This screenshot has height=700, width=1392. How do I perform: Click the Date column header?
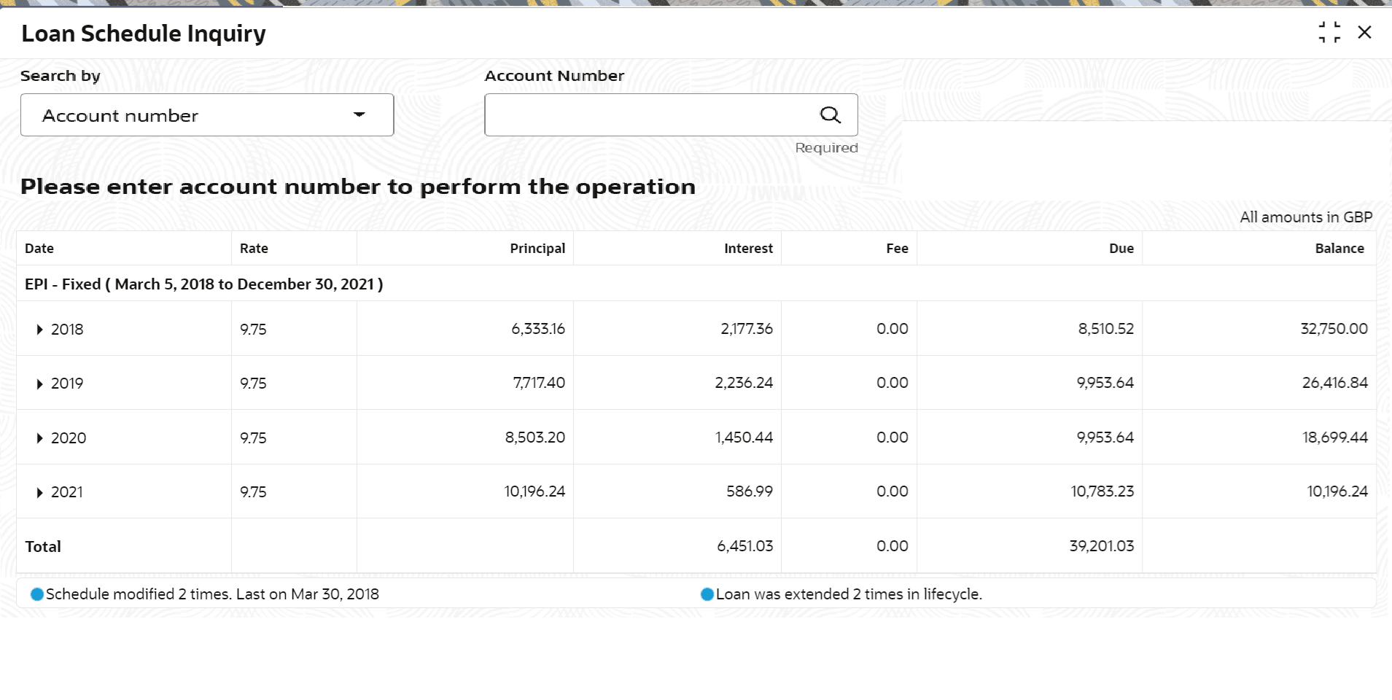[39, 249]
